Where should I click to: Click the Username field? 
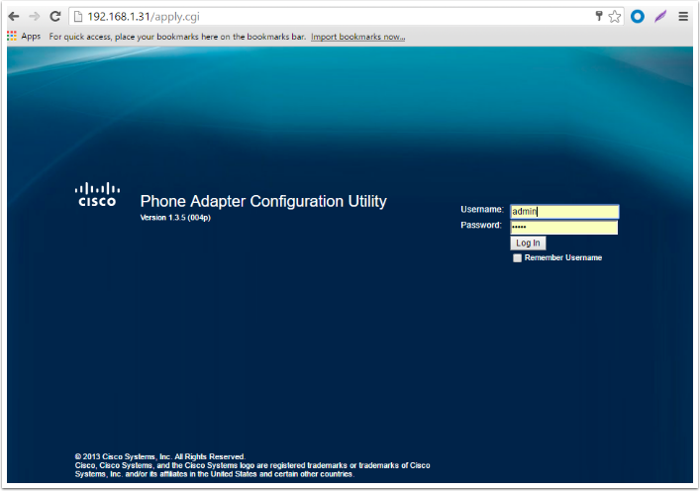tap(564, 211)
